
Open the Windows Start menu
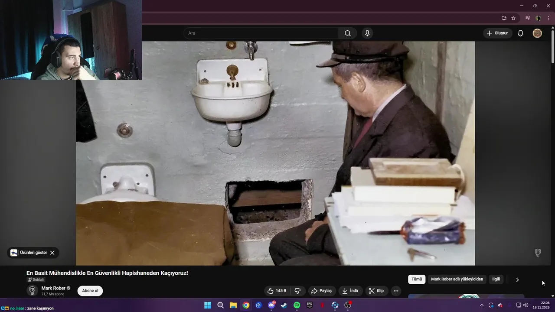(x=208, y=305)
